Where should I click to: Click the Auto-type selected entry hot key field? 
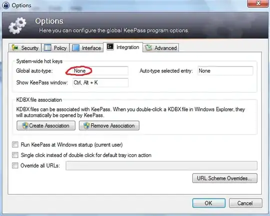pos(225,71)
